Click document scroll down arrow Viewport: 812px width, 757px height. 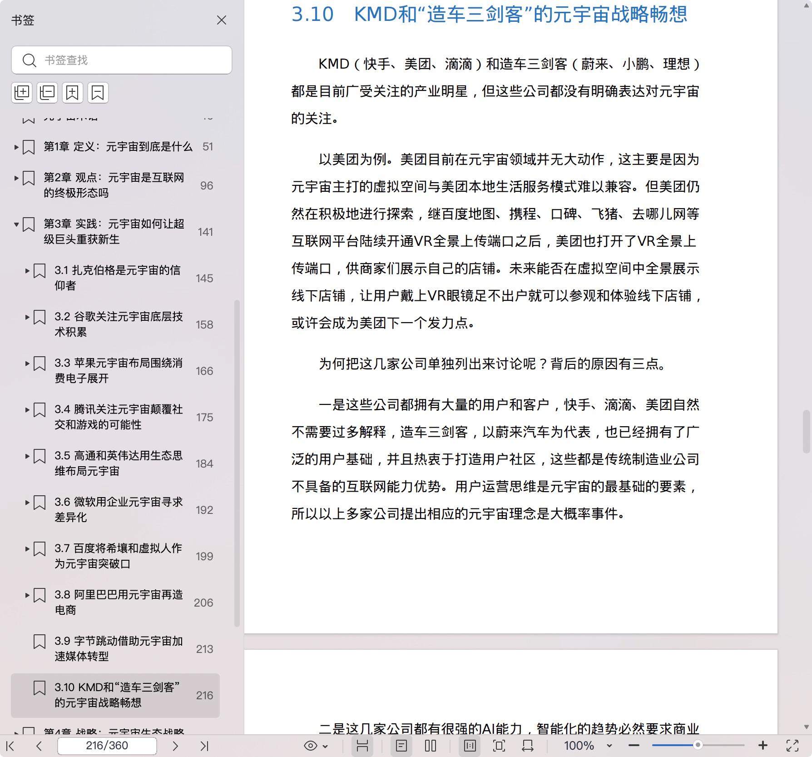[x=807, y=727]
